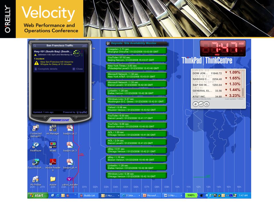Select the Yahoo! Houston Verizon entry
Viewport: 274px width, 206px height.
[136, 109]
